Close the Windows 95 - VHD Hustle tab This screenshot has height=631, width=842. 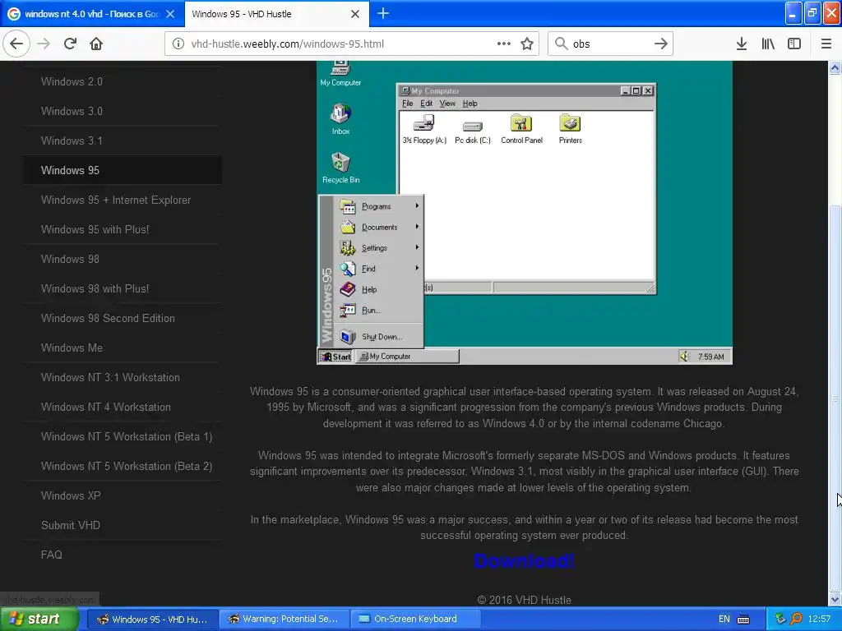click(355, 14)
